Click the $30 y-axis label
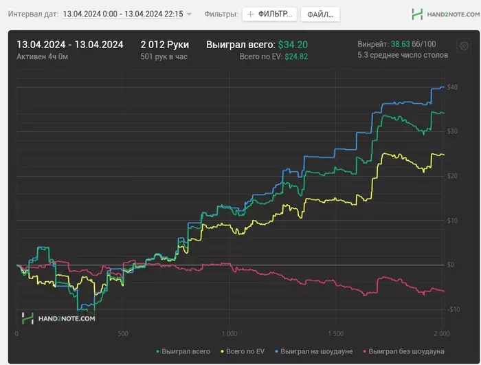Viewport: 481px width, 365px height. coord(452,131)
